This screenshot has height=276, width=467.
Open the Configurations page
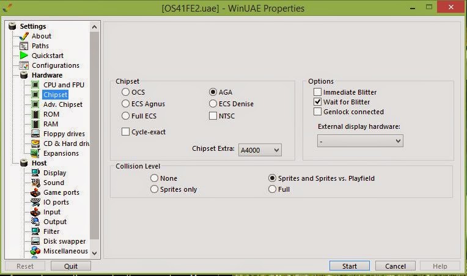[56, 65]
